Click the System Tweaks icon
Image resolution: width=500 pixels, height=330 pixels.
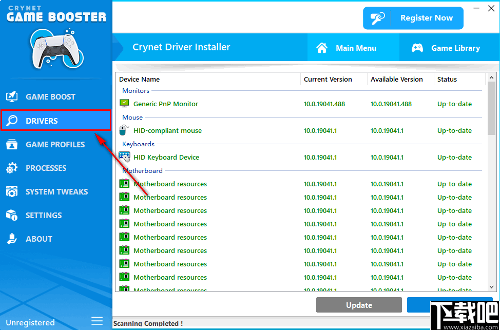(x=12, y=191)
